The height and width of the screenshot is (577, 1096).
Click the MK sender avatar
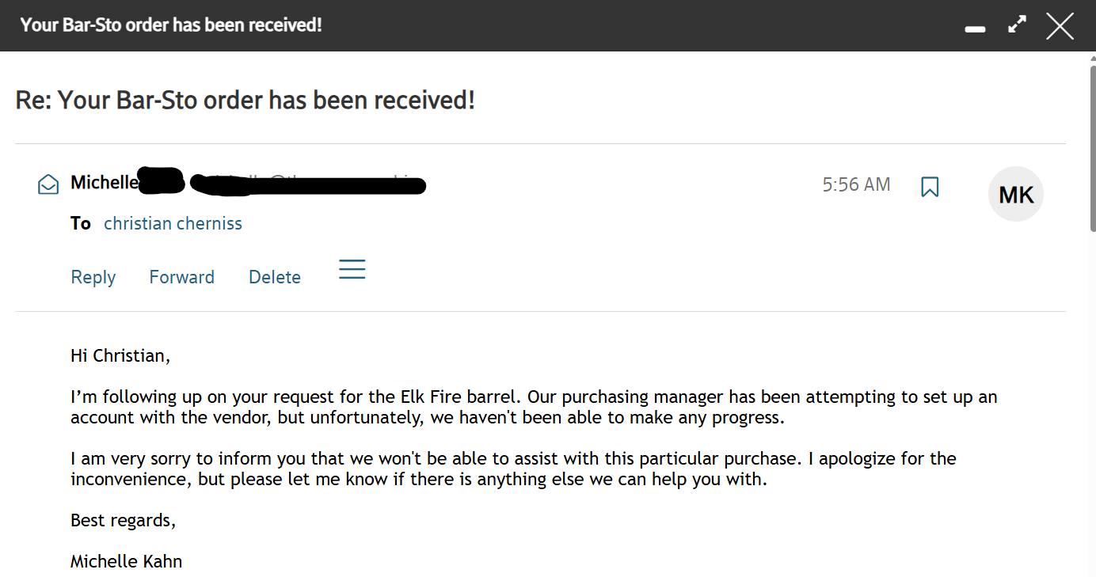point(1016,194)
